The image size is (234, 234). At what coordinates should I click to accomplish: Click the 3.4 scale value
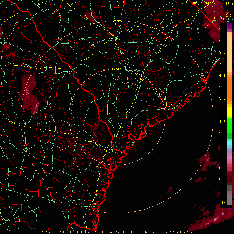pyautogui.click(x=222, y=122)
